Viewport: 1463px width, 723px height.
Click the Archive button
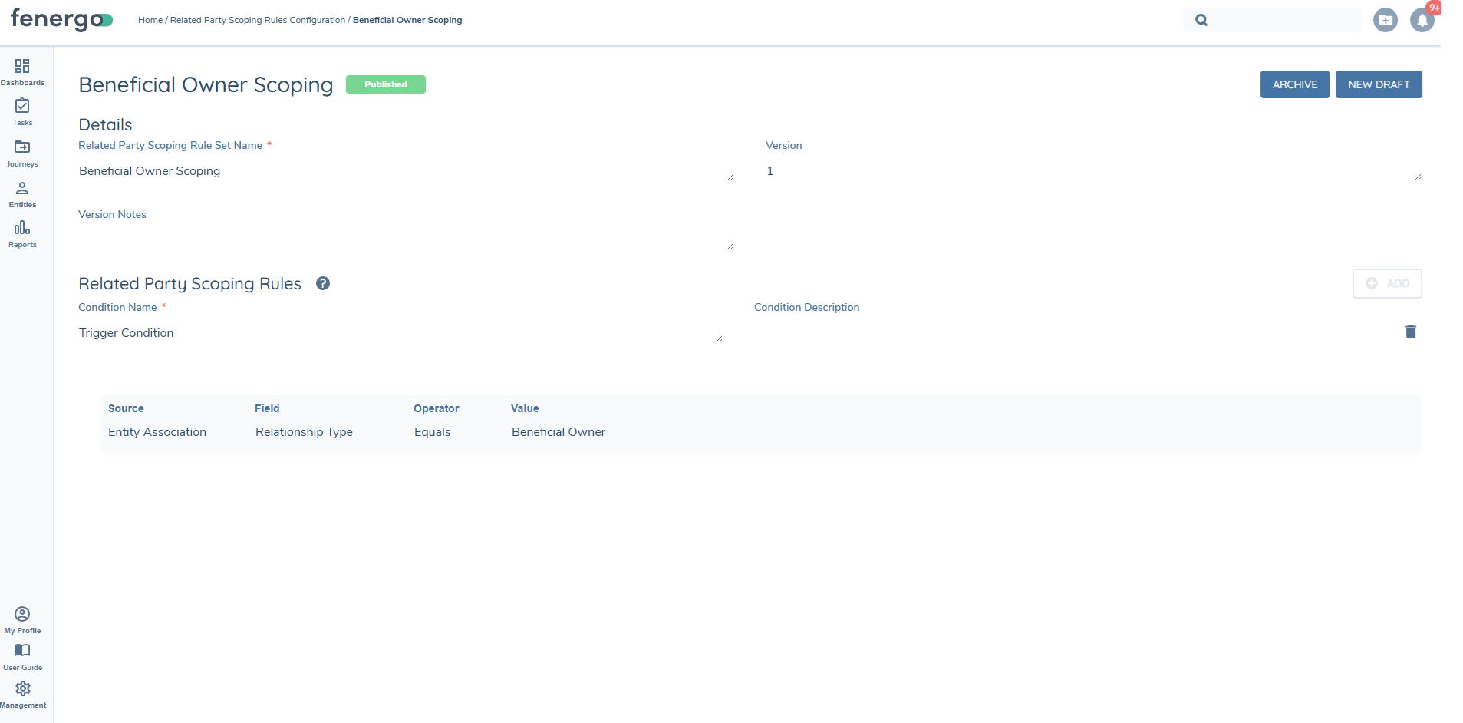pos(1294,84)
